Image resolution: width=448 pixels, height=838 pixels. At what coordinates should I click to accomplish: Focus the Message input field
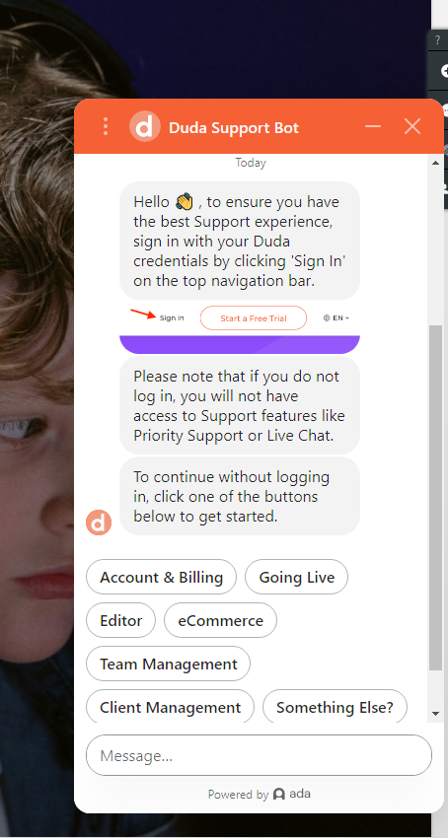[259, 755]
